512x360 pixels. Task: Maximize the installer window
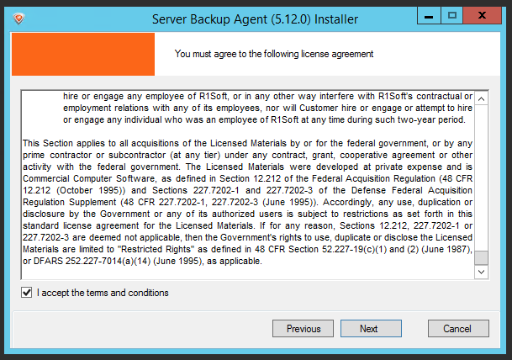click(x=452, y=16)
